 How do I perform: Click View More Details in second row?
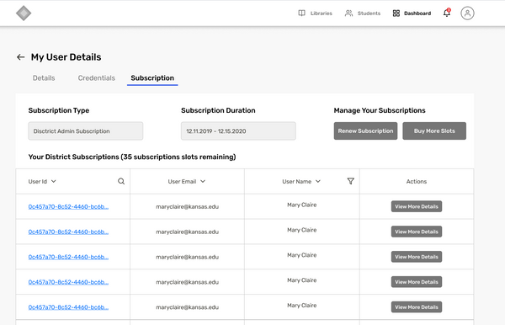pos(417,232)
